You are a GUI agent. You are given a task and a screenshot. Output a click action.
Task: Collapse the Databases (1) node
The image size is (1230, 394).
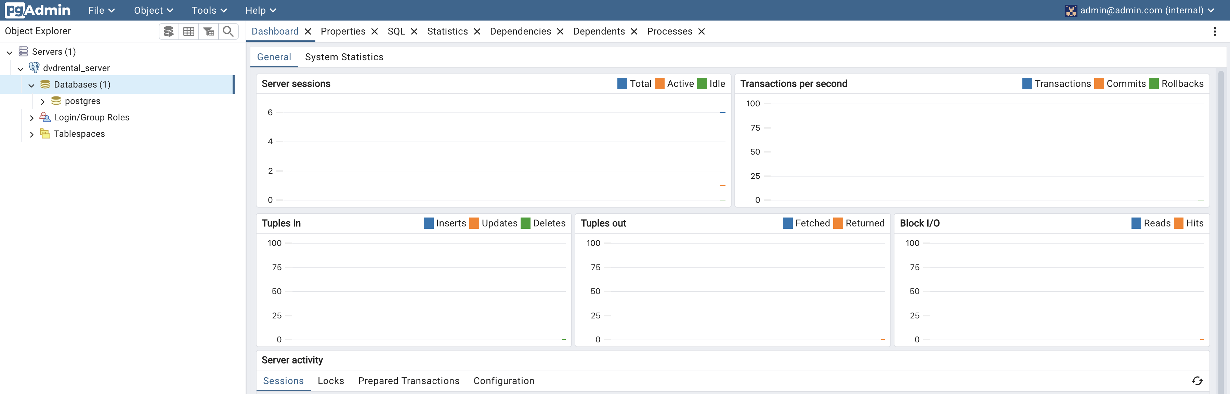tap(31, 85)
